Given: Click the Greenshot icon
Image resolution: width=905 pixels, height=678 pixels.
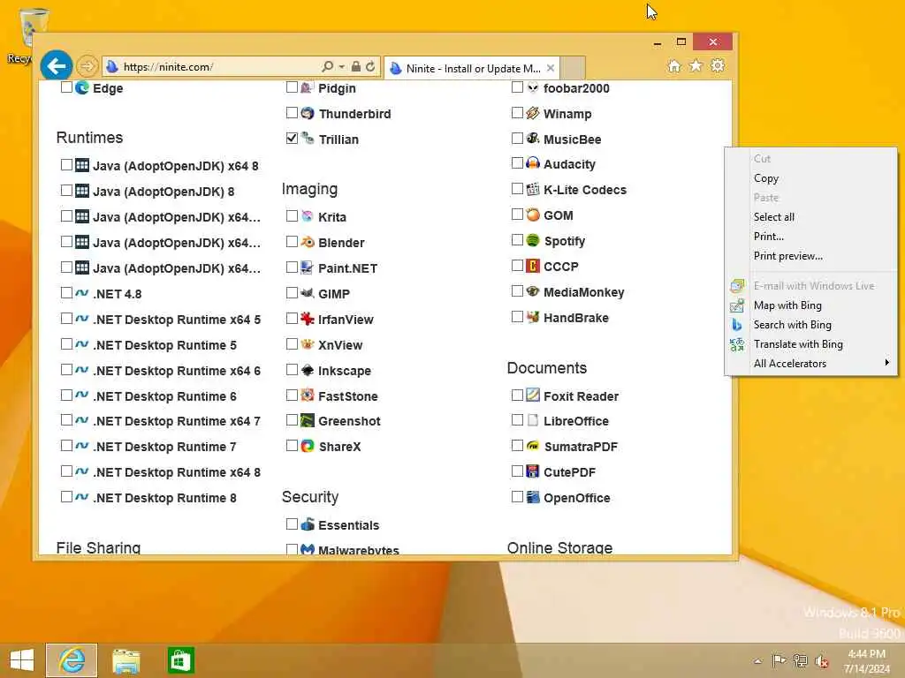Looking at the screenshot, I should [308, 420].
